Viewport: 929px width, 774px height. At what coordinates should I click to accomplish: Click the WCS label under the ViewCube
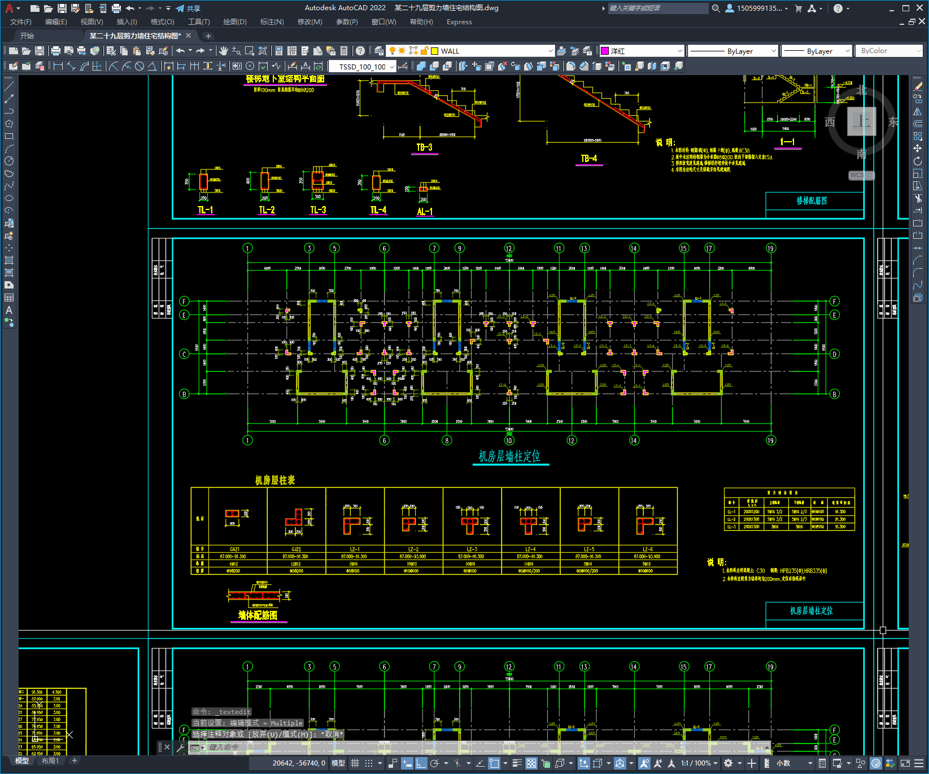(858, 175)
